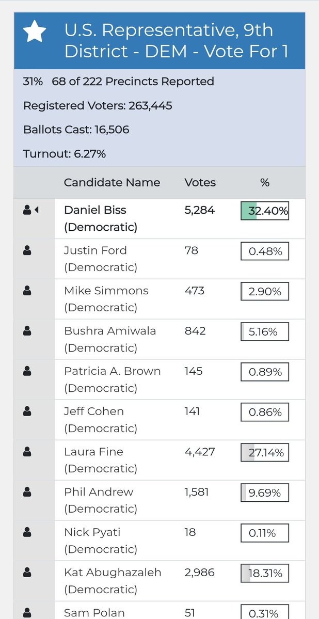Click the person icon beside Daniel Biss
This screenshot has width=319, height=619.
[27, 210]
